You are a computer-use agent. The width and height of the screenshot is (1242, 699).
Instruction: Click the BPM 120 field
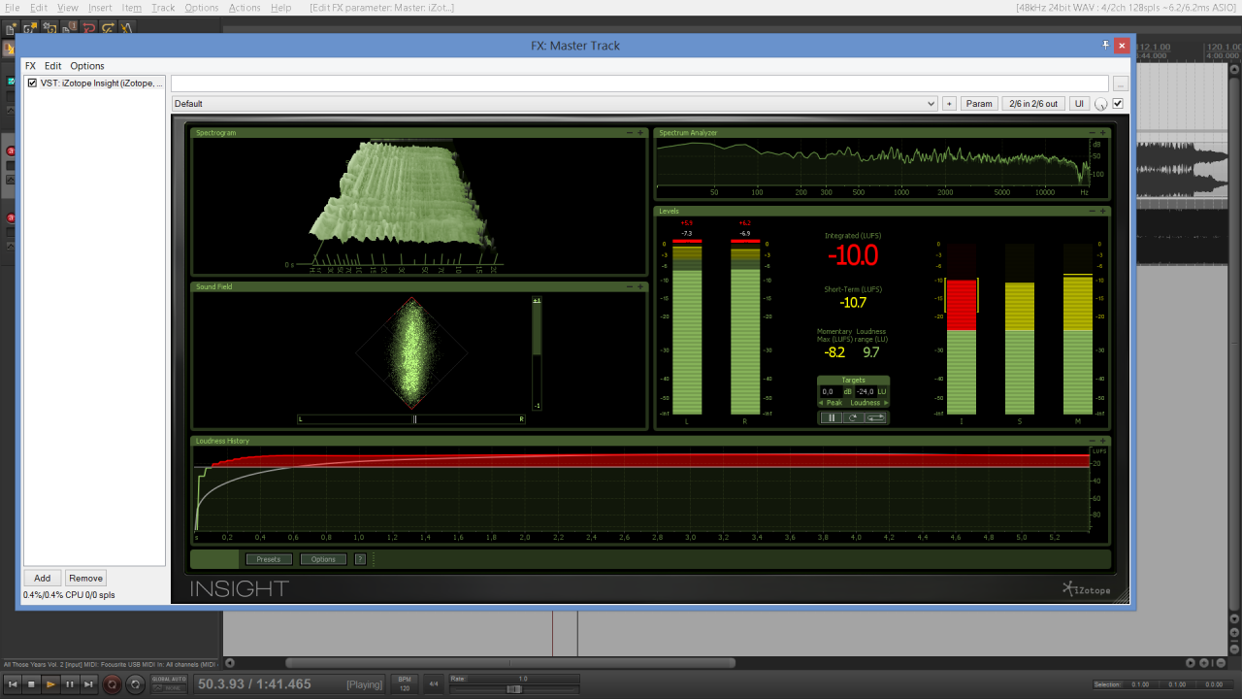(404, 684)
